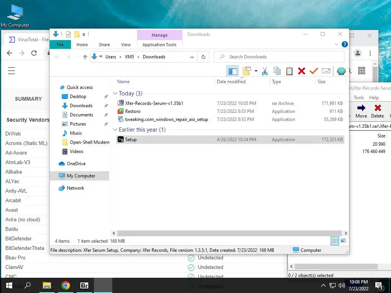391x293 pixels.
Task: Open Downloads in navigation pane
Action: click(x=81, y=106)
